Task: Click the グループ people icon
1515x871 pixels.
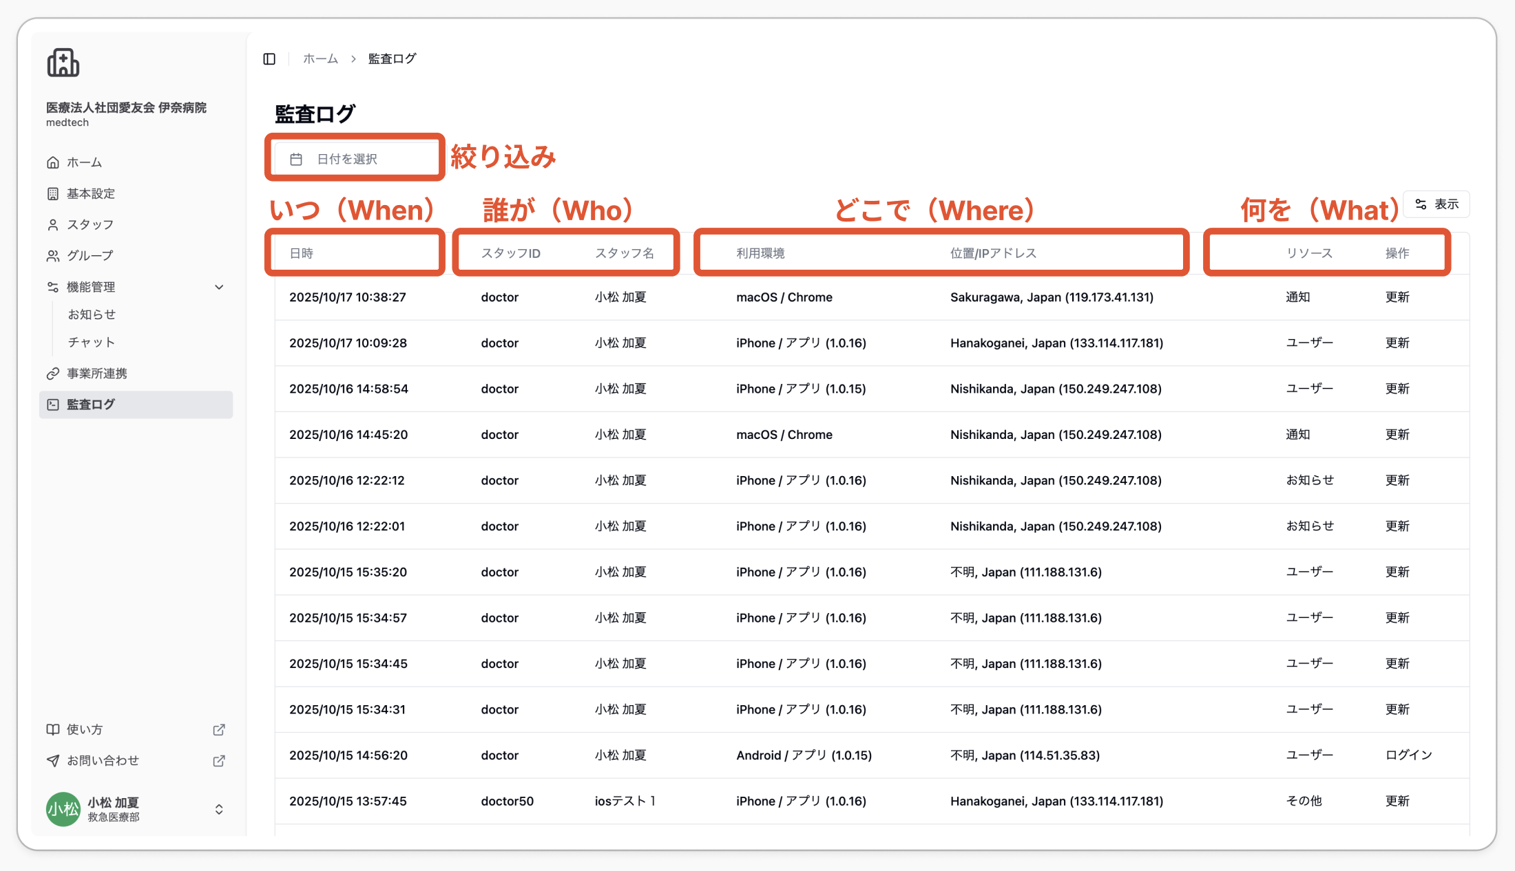Action: click(x=53, y=255)
